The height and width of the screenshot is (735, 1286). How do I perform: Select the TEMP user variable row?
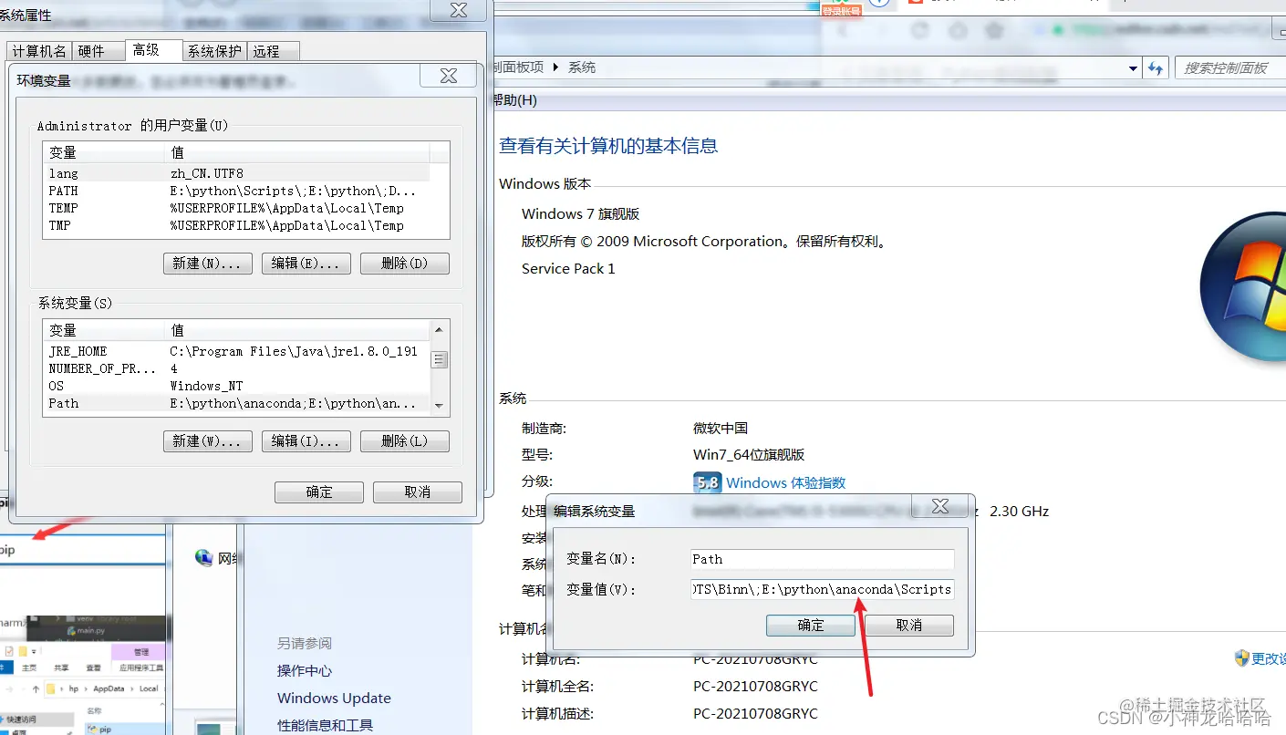(x=235, y=208)
